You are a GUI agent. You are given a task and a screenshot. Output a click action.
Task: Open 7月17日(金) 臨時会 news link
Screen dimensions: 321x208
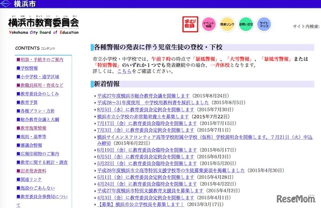click(147, 123)
